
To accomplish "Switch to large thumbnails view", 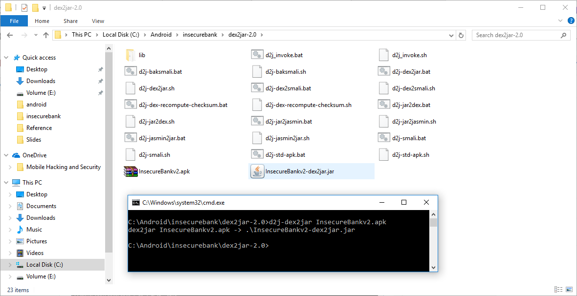I will [x=568, y=290].
